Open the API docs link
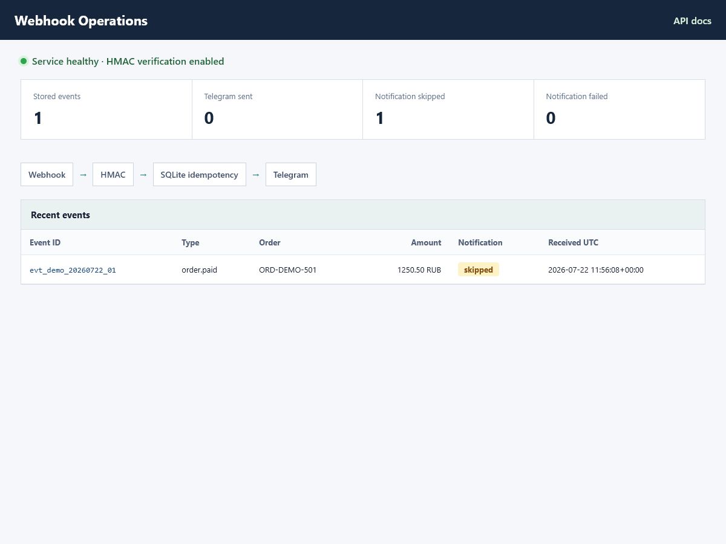The image size is (726, 544). [692, 21]
